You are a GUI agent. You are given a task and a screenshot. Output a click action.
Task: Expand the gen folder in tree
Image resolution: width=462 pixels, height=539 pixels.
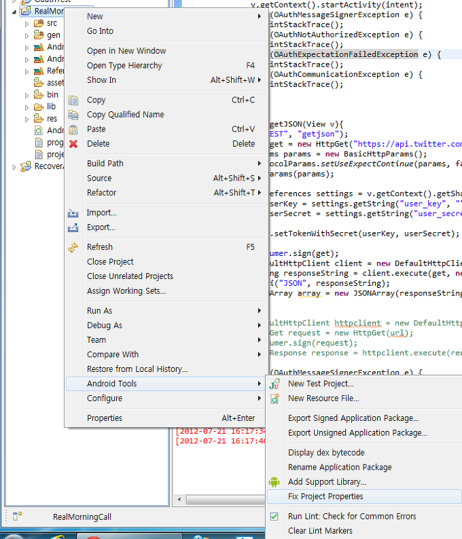26,36
